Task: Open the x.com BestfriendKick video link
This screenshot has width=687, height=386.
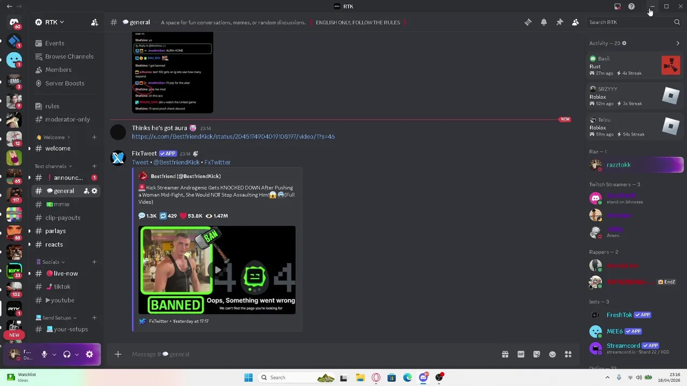Action: (233, 137)
